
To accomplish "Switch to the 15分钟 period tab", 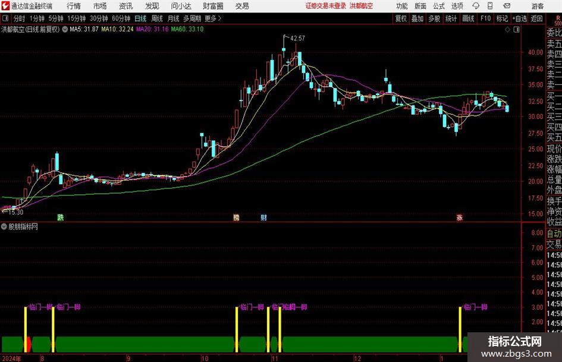I will 76,18.
